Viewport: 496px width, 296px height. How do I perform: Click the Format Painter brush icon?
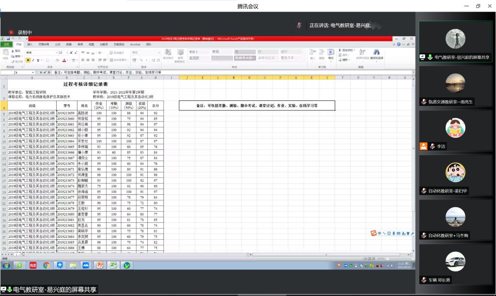[x=15, y=61]
